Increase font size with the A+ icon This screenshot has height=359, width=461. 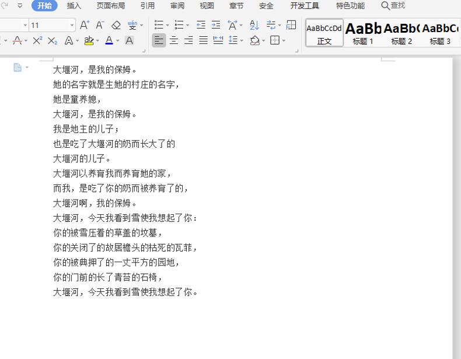click(x=85, y=25)
